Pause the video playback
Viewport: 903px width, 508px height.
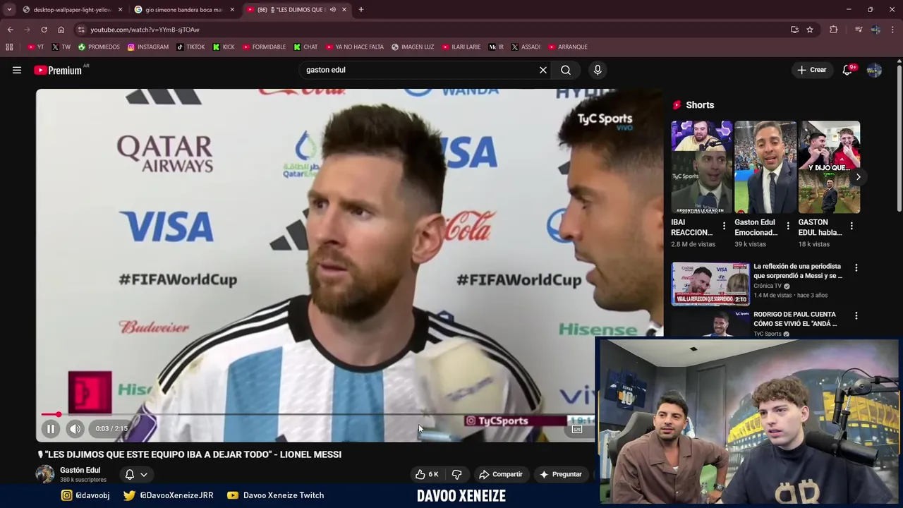tap(51, 428)
